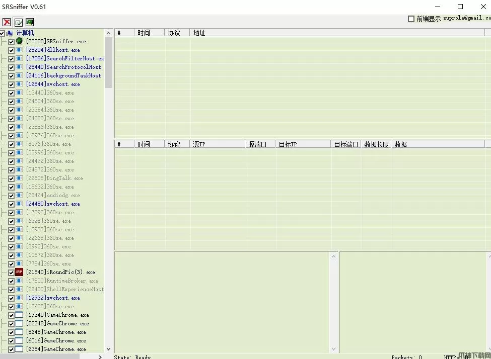Click the process icon beside dllhost.exe
This screenshot has height=359, width=491.
pyautogui.click(x=19, y=50)
